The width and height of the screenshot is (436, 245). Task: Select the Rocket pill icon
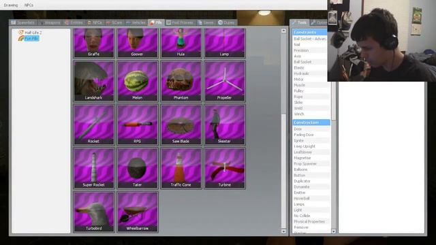[94, 125]
